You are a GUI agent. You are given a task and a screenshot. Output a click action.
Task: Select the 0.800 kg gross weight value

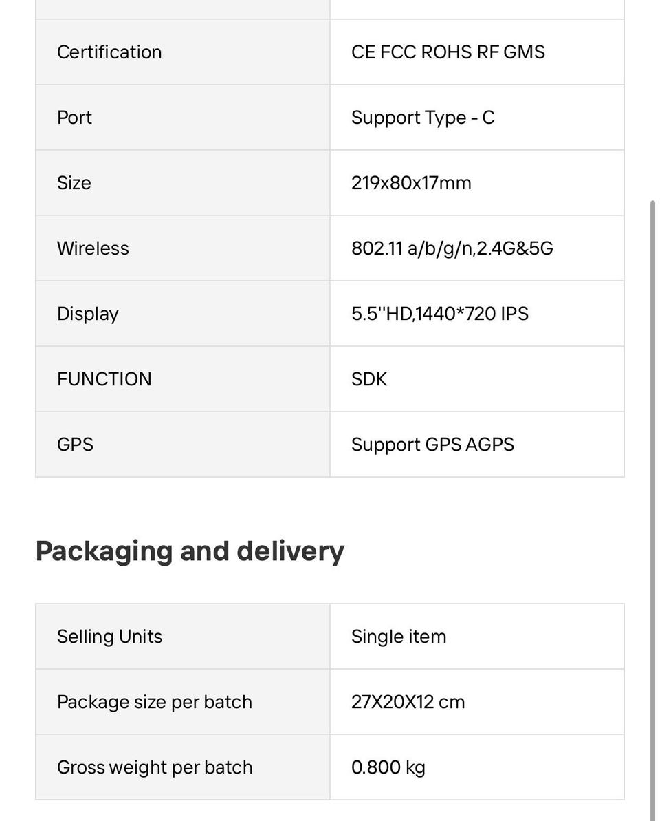click(x=388, y=767)
